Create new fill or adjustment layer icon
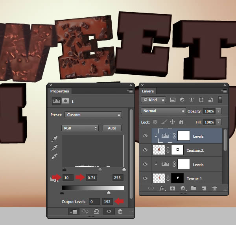This screenshot has width=236, height=225. [x=183, y=188]
